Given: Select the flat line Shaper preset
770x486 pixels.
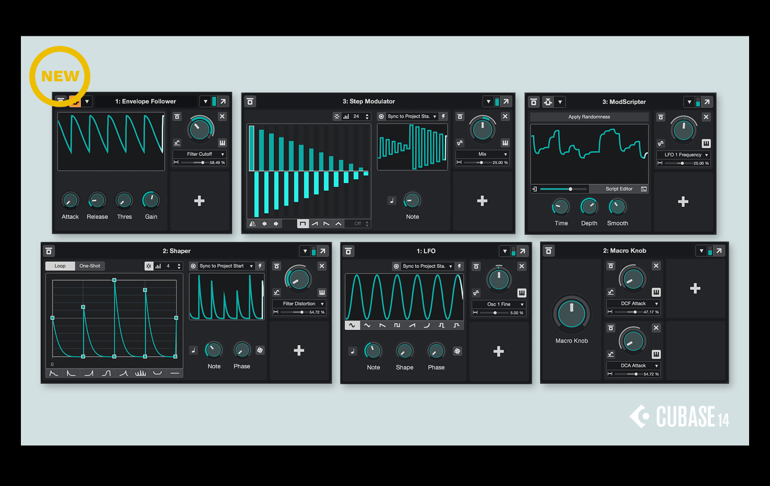Looking at the screenshot, I should point(175,373).
